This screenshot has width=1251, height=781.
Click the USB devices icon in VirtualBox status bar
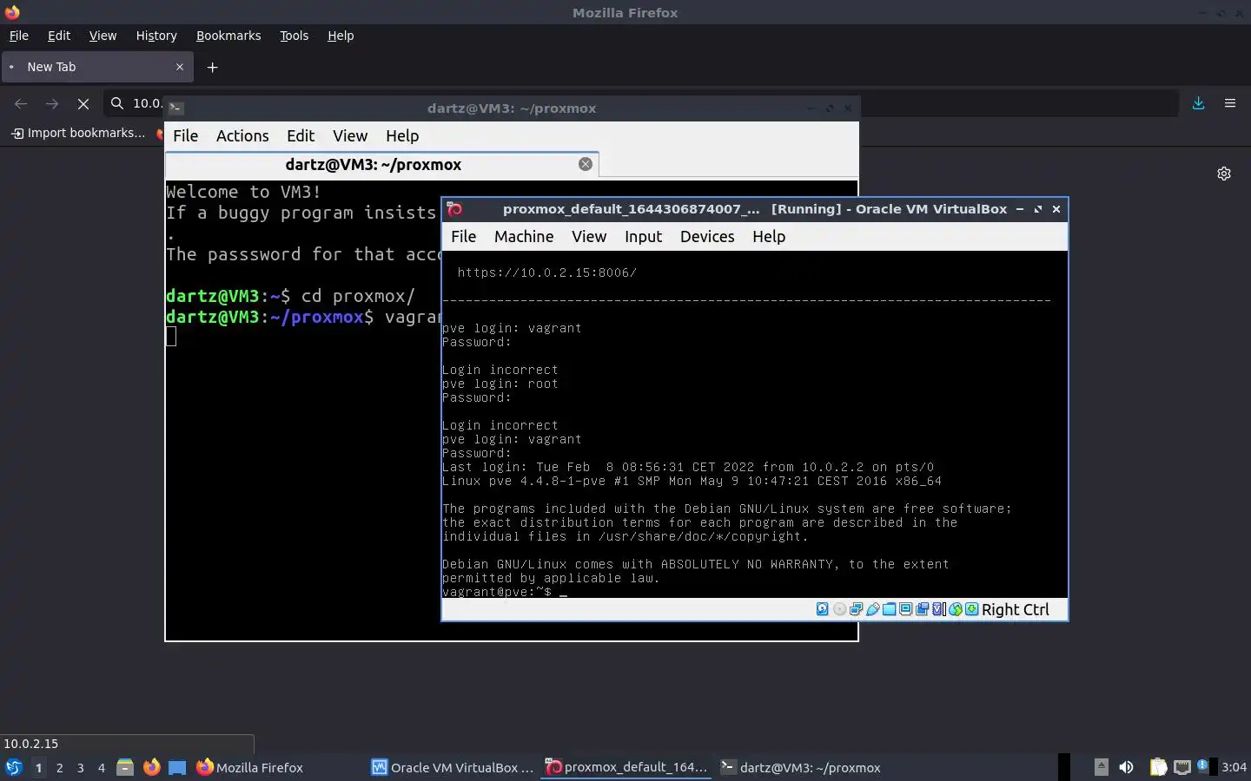[873, 609]
